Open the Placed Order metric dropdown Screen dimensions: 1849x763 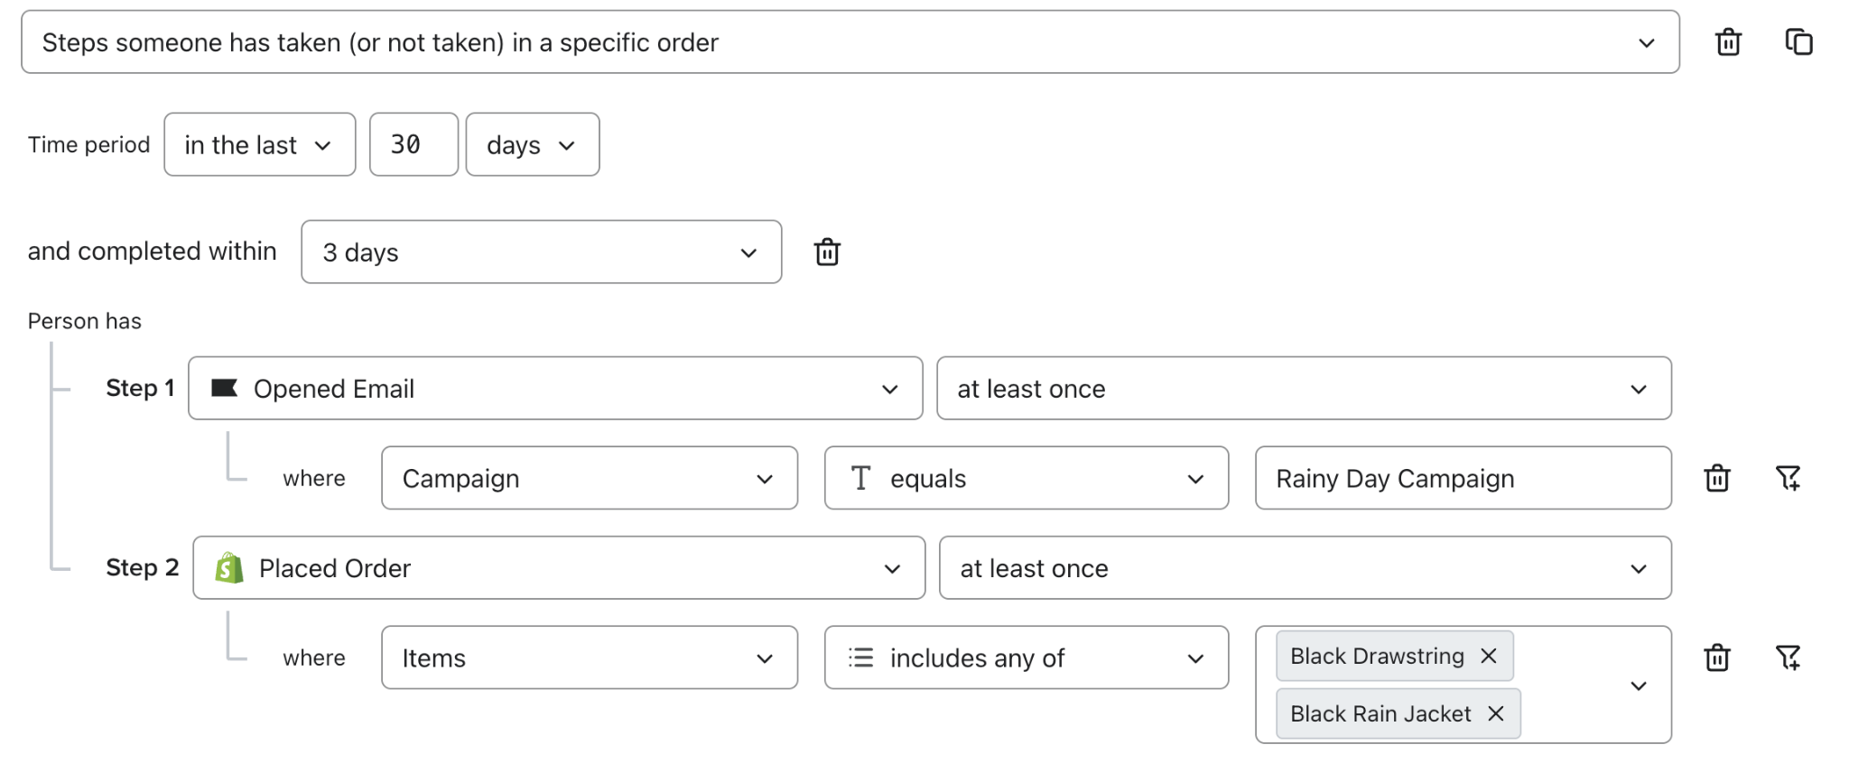(558, 568)
